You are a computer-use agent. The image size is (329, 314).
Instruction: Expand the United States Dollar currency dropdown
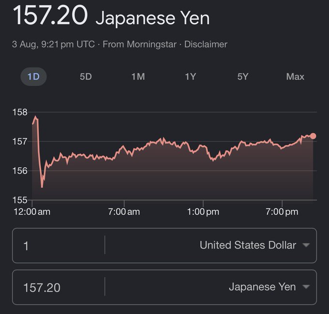tap(254, 245)
